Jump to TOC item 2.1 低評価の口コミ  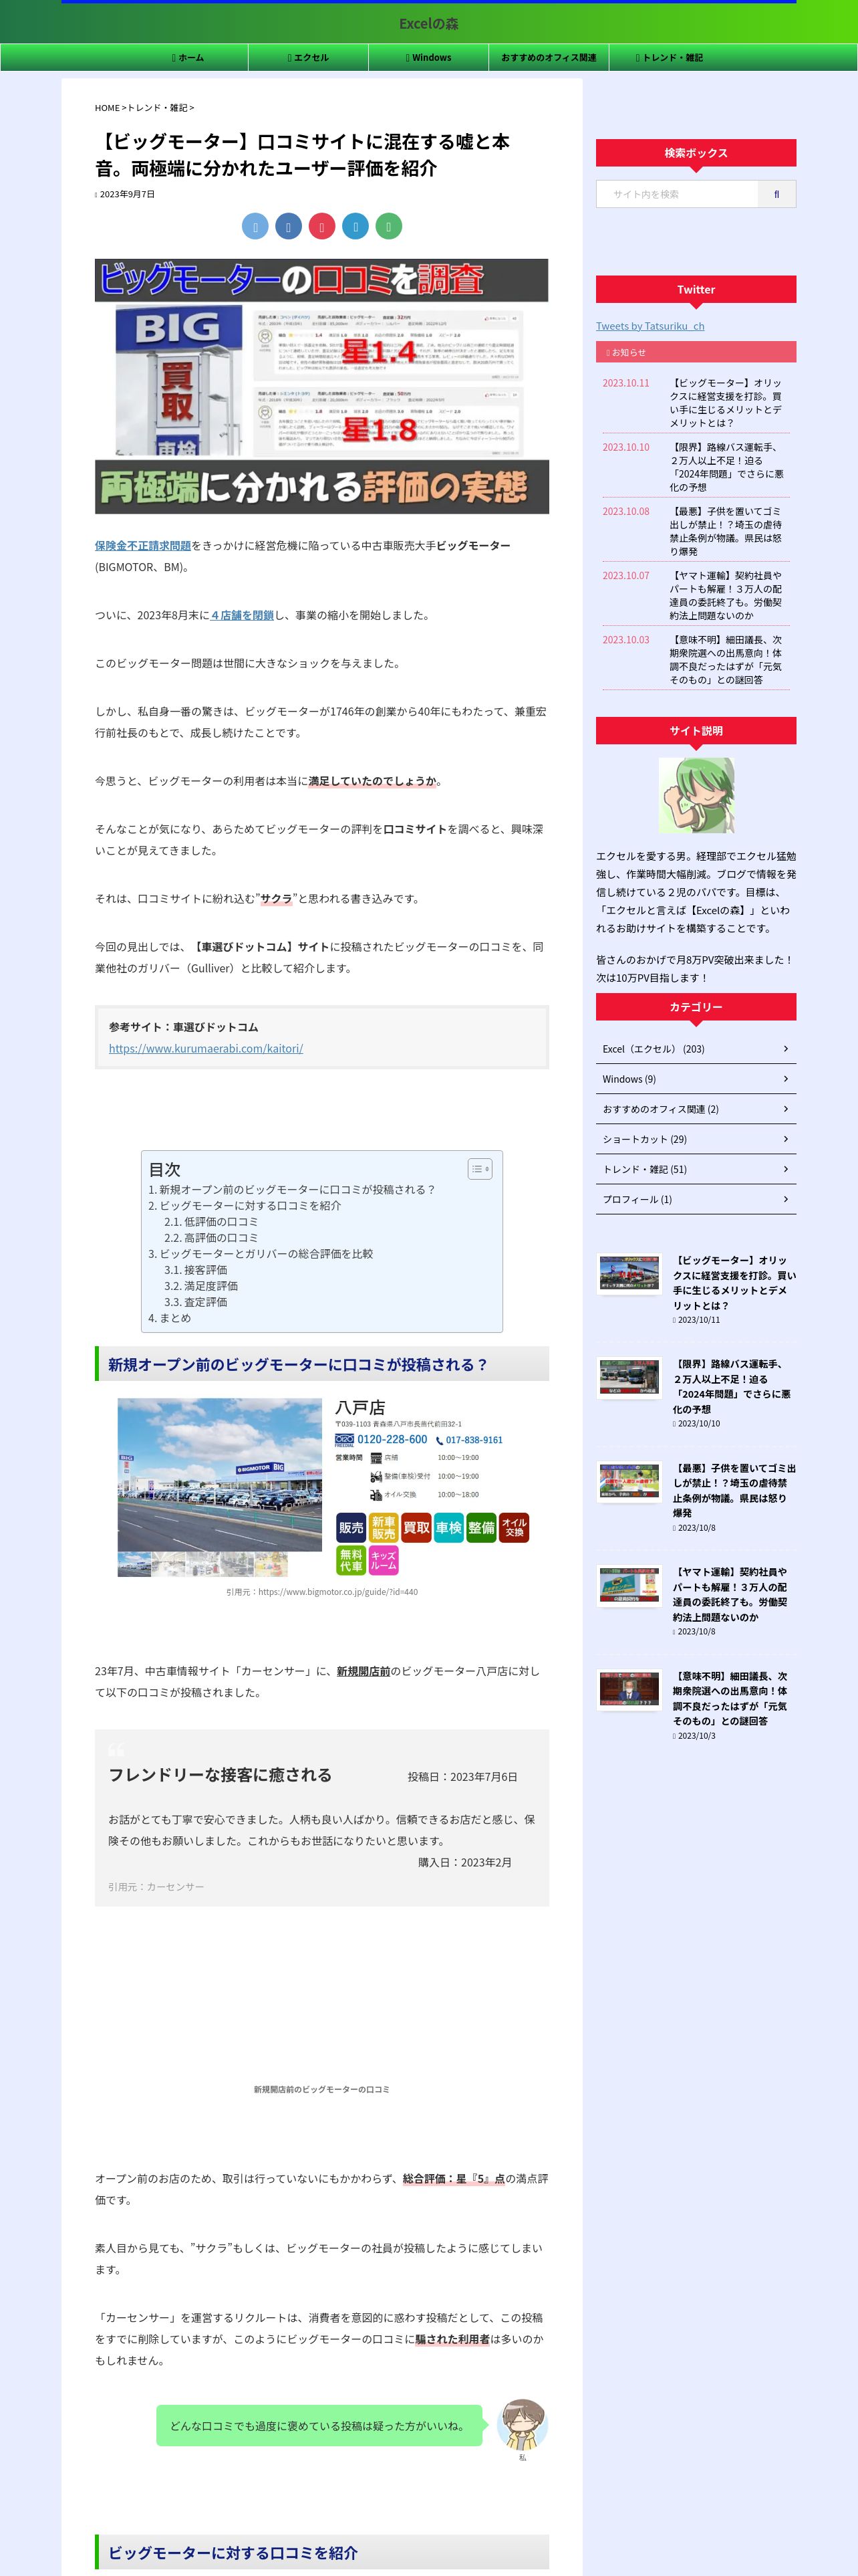pyautogui.click(x=210, y=1222)
